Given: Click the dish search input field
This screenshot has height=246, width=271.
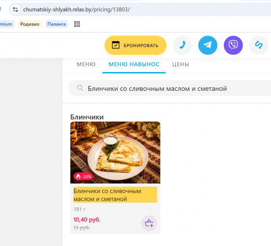Looking at the screenshot, I should coord(170,88).
